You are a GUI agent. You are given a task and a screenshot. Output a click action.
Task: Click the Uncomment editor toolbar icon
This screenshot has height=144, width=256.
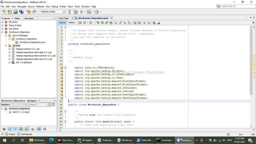point(158,23)
